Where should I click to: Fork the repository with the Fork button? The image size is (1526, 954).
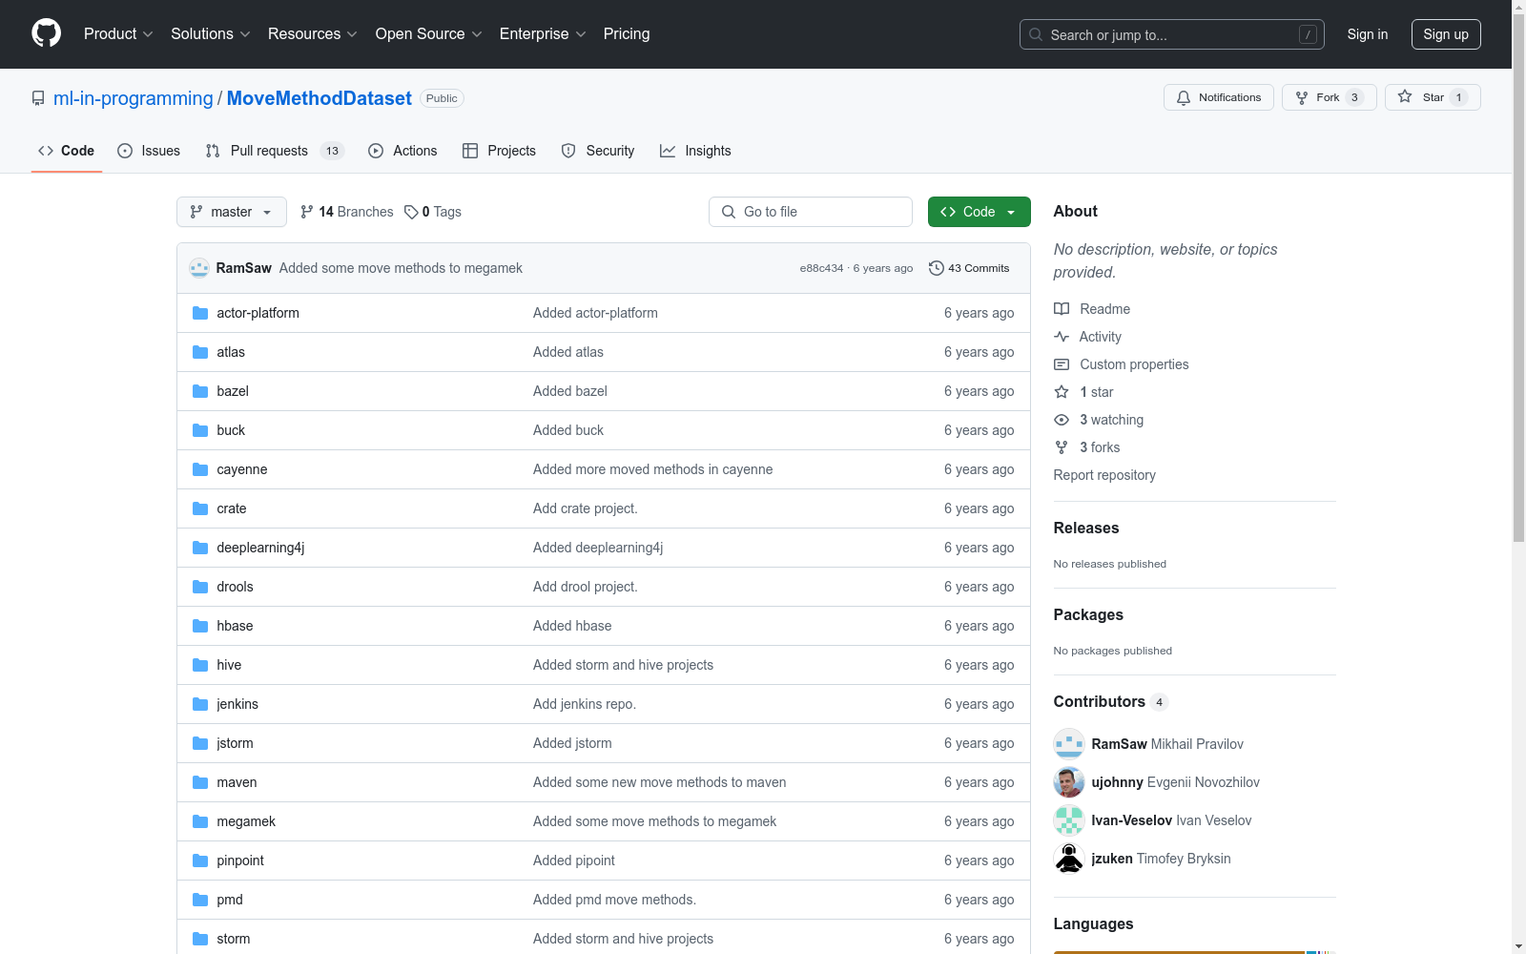1330,97
